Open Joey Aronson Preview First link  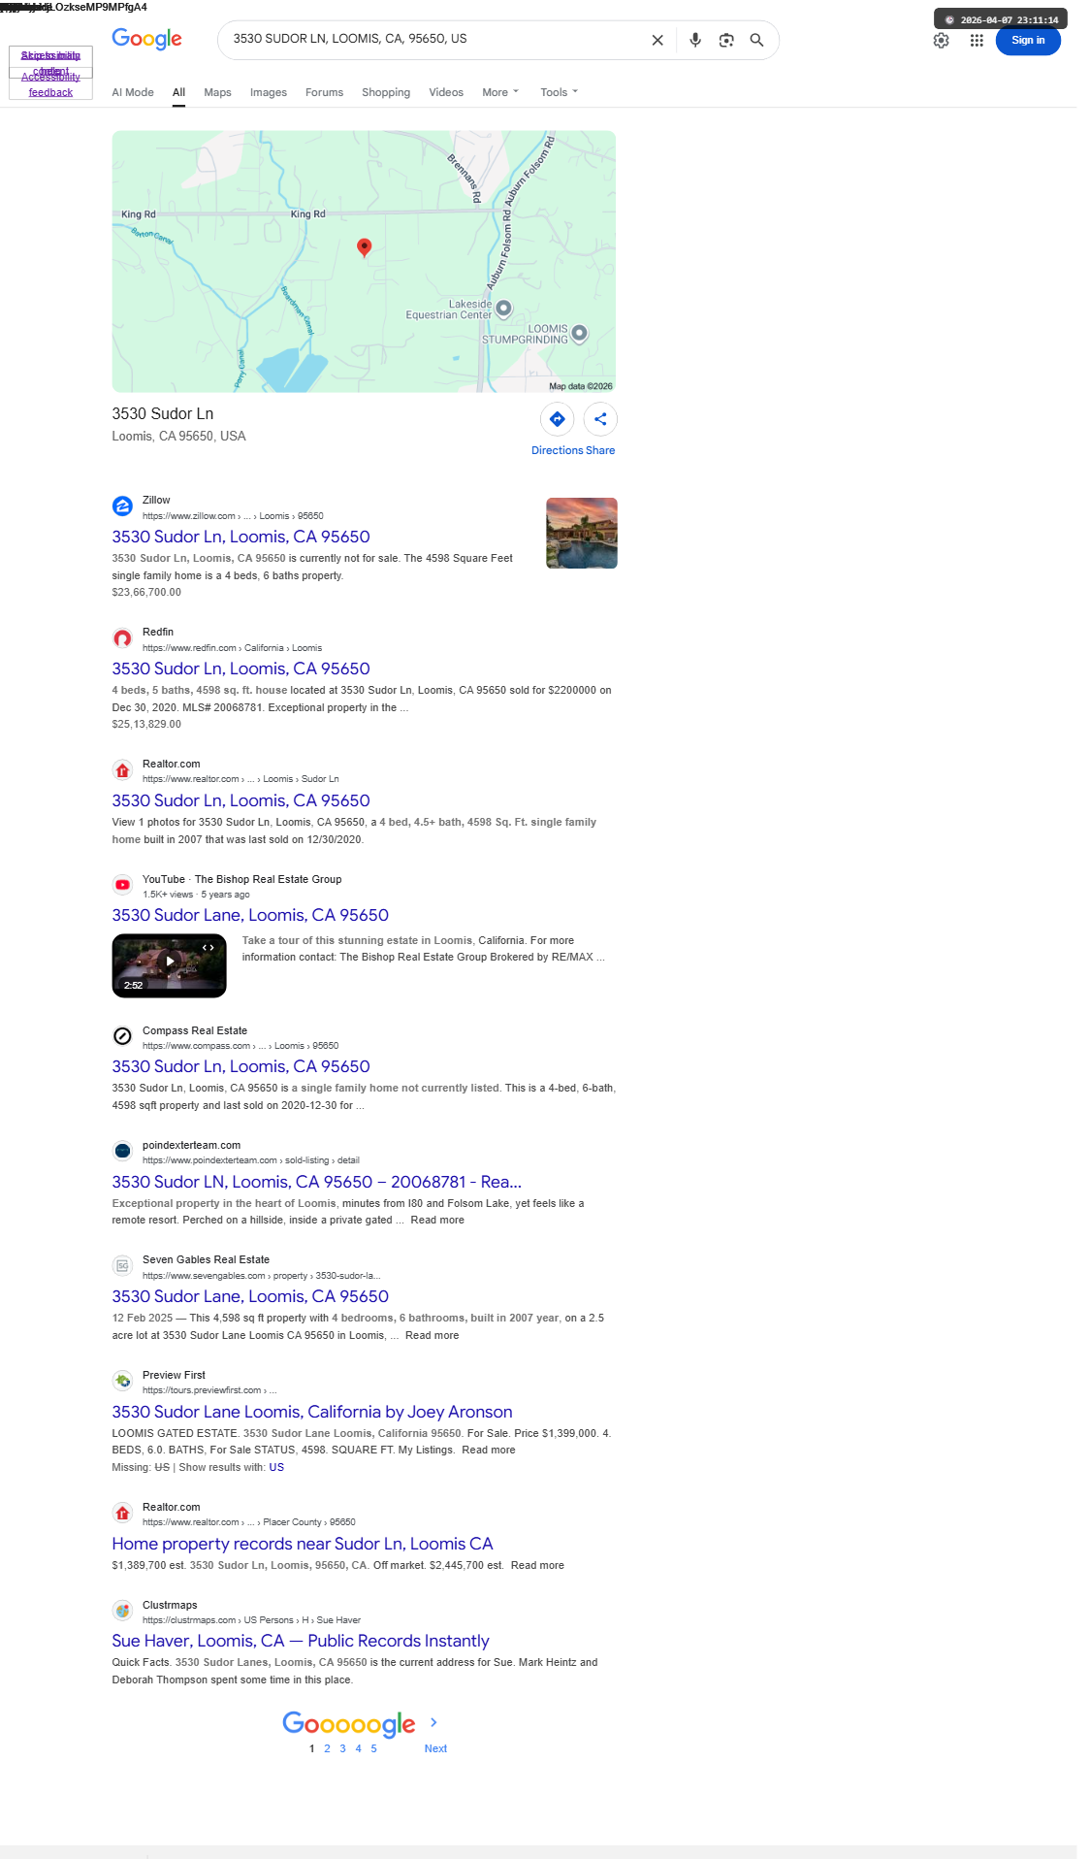pyautogui.click(x=312, y=1412)
